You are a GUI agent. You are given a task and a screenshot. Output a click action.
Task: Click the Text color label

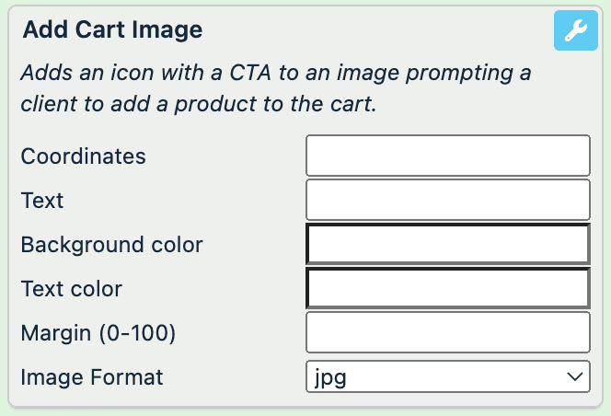click(72, 289)
